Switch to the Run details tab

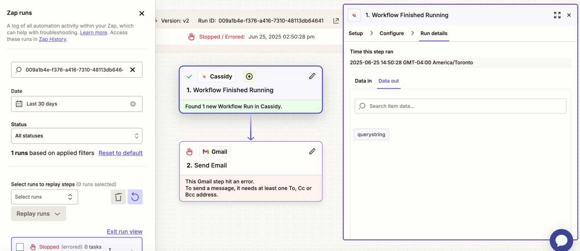coord(434,33)
